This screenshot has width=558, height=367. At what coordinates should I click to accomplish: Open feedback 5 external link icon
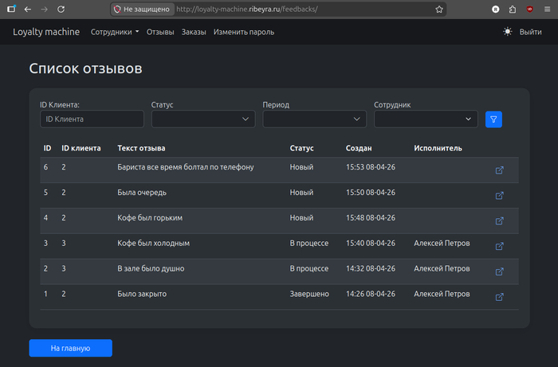(500, 195)
